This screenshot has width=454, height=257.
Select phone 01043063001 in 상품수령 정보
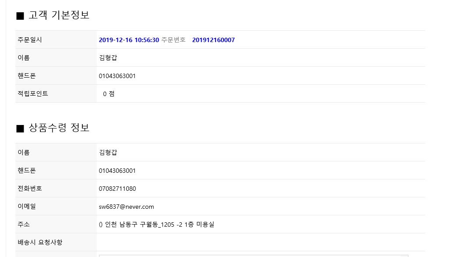pyautogui.click(x=117, y=171)
